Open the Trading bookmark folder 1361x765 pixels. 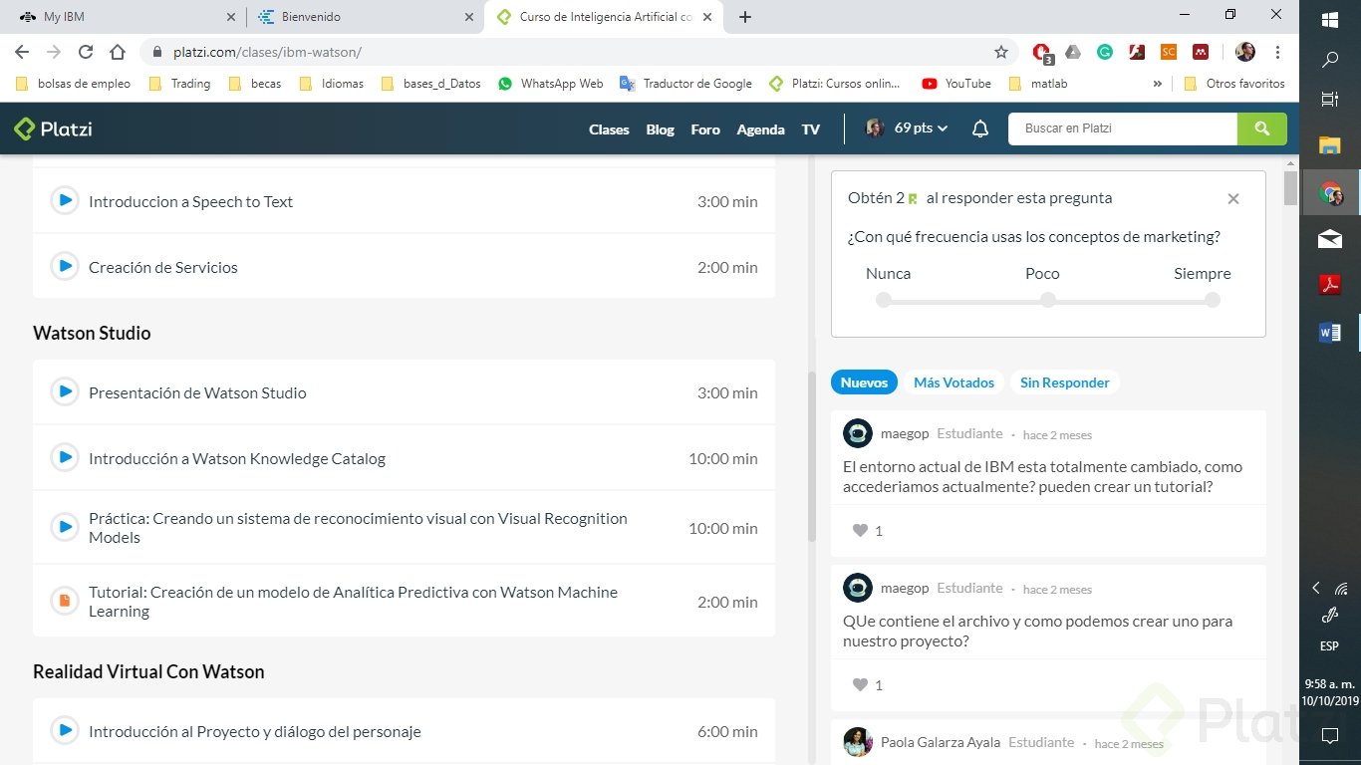click(x=180, y=84)
